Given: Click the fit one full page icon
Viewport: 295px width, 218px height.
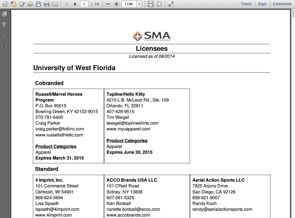Looking at the screenshot, I should tap(159, 4).
